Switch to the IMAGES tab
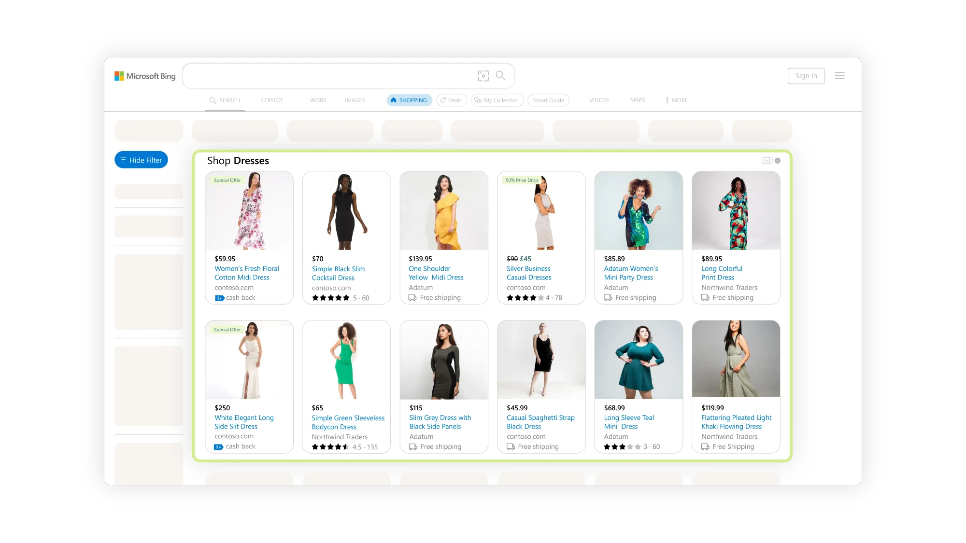 click(x=355, y=100)
